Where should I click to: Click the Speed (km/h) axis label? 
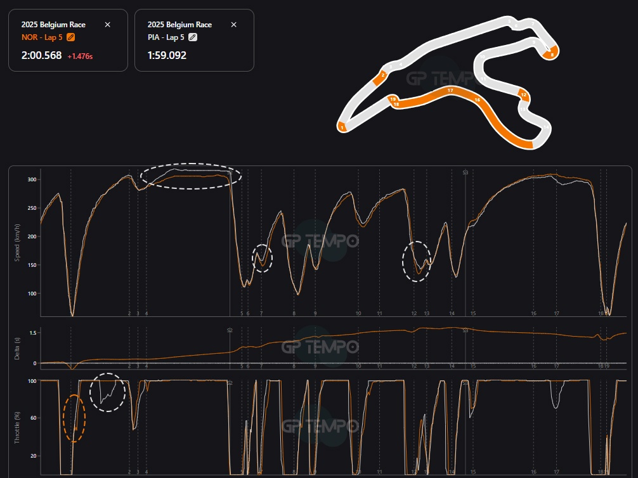(17, 242)
